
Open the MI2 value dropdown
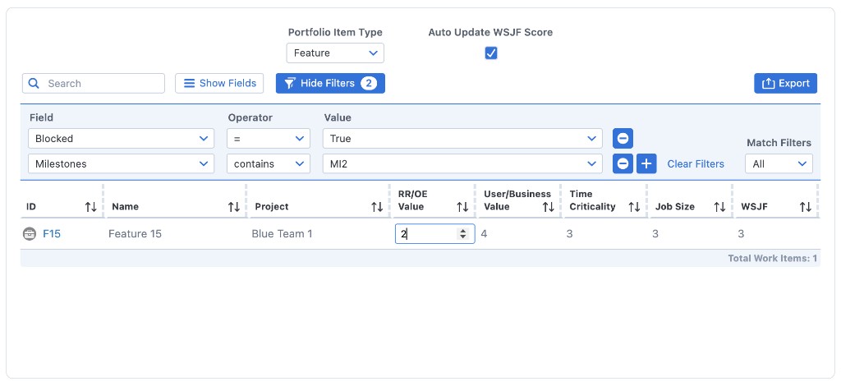tap(462, 163)
